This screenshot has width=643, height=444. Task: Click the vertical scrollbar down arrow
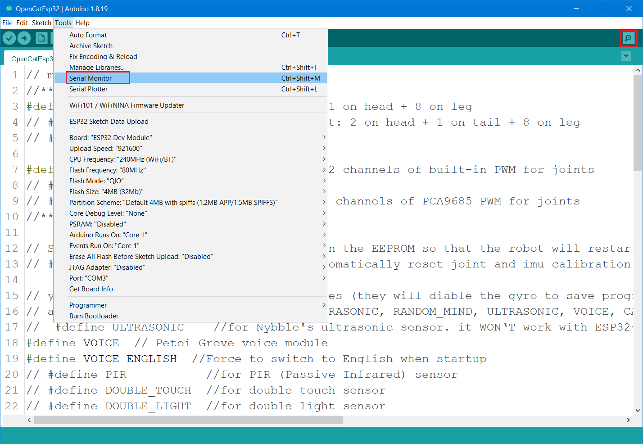[638, 410]
